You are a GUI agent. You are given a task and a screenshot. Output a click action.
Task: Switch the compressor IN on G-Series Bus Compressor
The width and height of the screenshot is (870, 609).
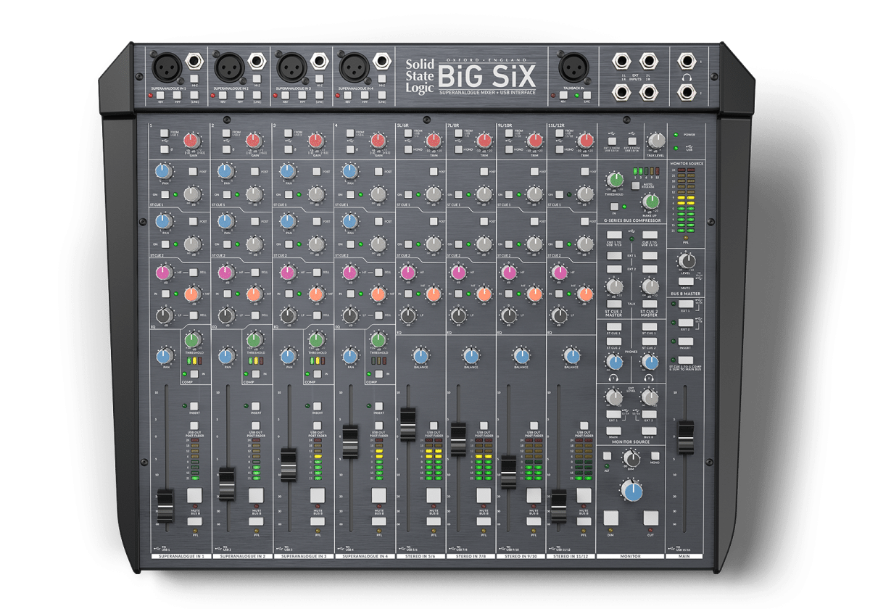coord(614,206)
